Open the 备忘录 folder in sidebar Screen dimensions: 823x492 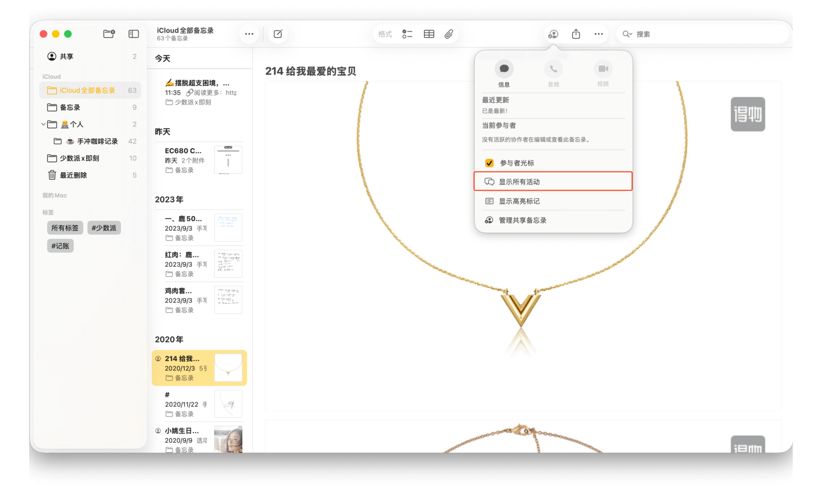click(90, 107)
